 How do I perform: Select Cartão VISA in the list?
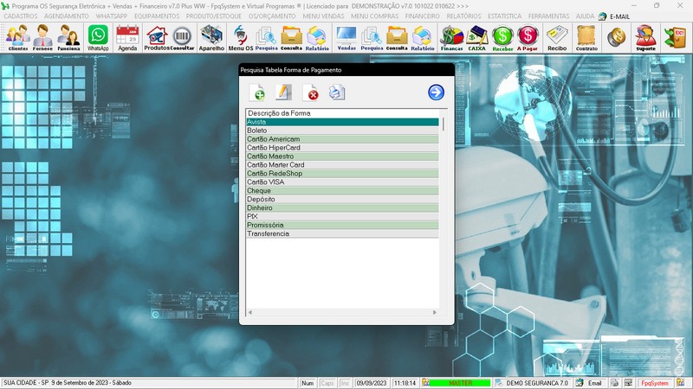coord(342,182)
